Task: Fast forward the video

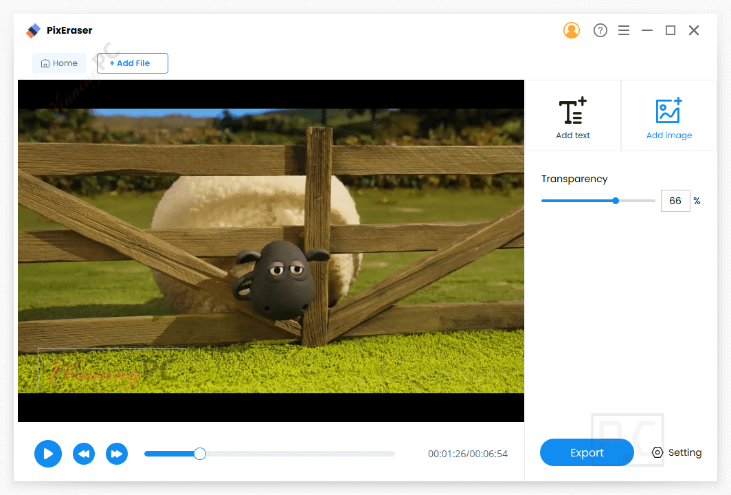Action: [x=117, y=454]
